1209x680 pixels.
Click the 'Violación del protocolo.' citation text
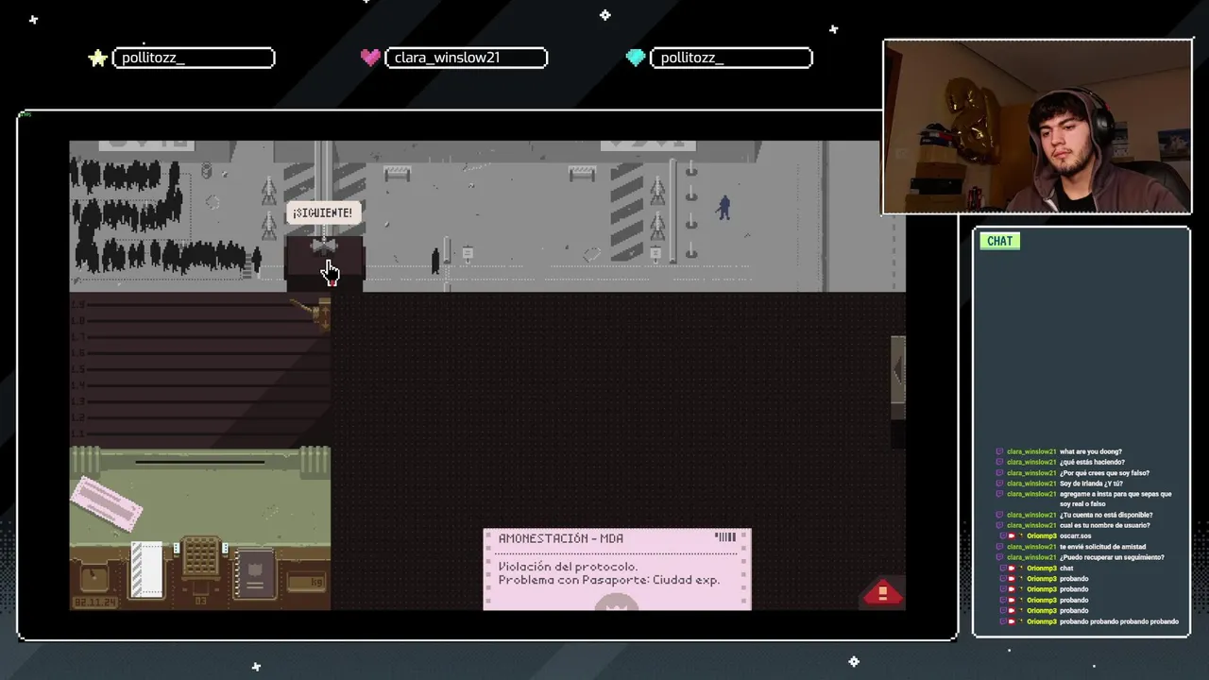pyautogui.click(x=568, y=567)
